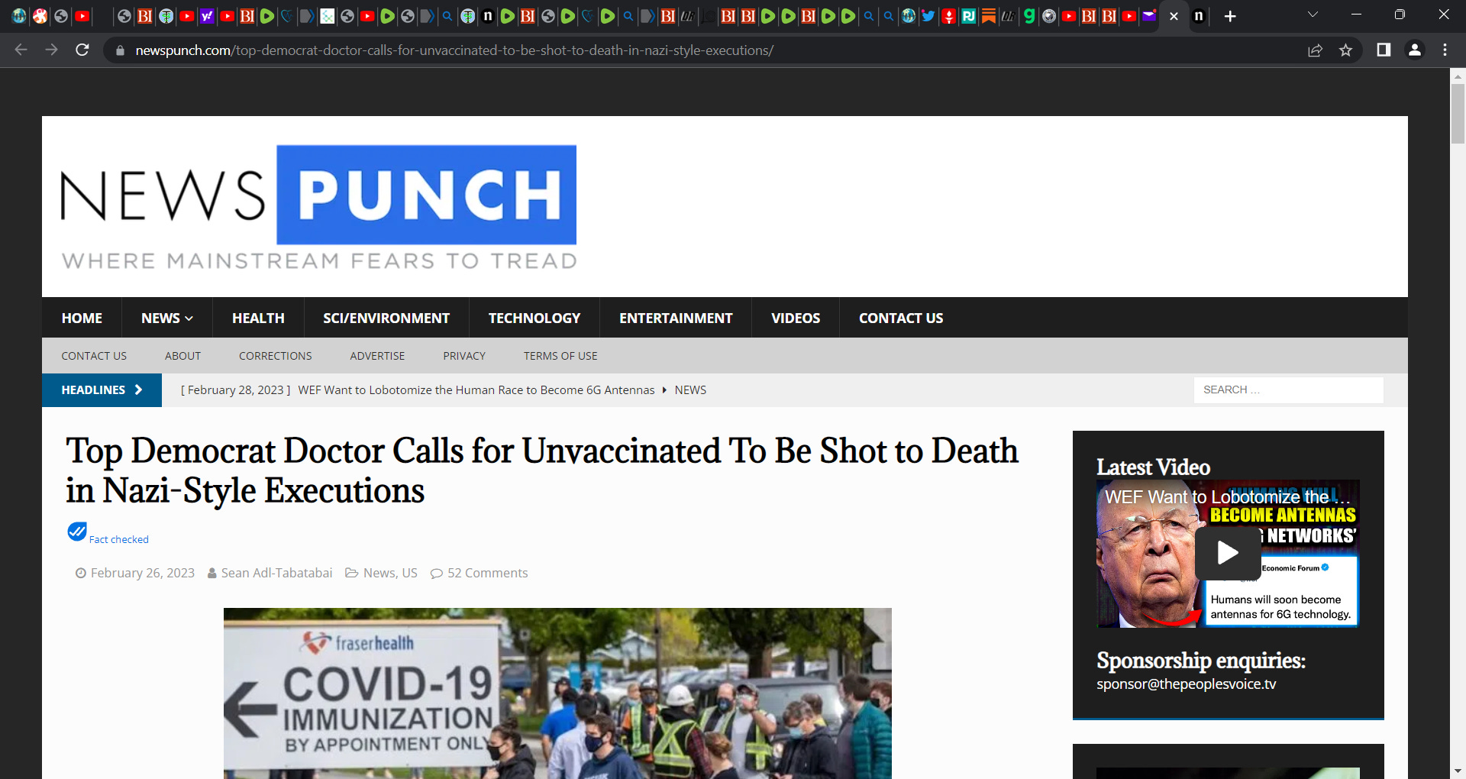Open the US category link
The width and height of the screenshot is (1466, 779).
coord(410,573)
